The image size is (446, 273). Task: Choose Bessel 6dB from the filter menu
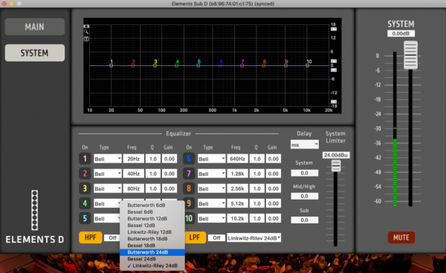pos(152,211)
